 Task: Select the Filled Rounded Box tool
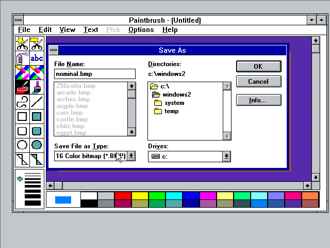(x=37, y=131)
